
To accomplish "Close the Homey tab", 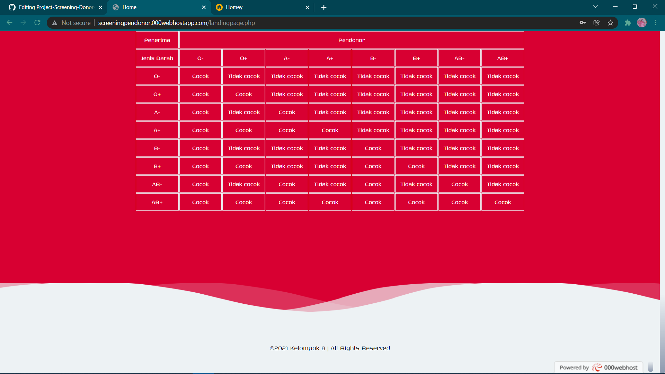I will [307, 7].
